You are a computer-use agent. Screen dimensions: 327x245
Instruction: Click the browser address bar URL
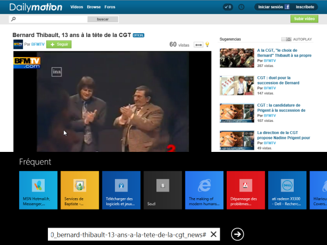(128, 235)
